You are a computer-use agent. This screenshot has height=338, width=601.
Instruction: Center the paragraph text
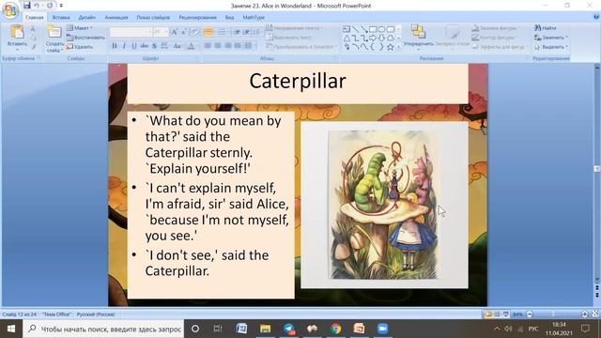[218, 46]
